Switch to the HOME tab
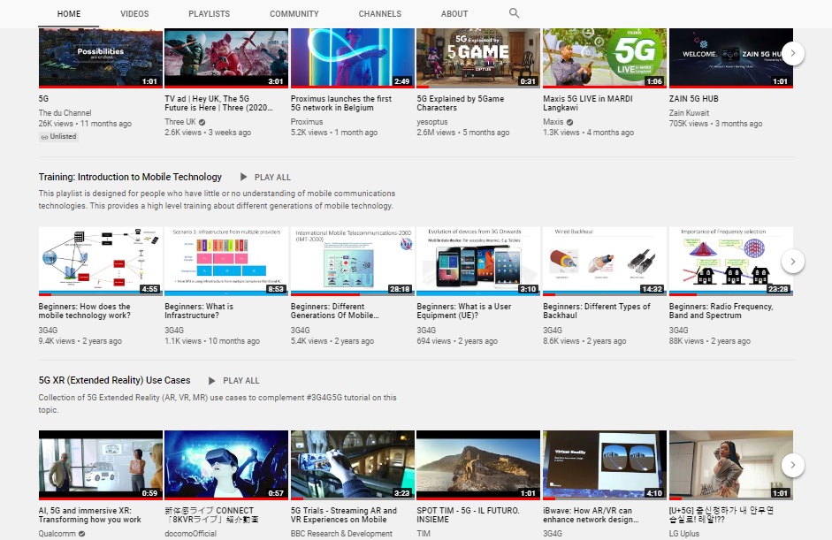 click(x=69, y=14)
